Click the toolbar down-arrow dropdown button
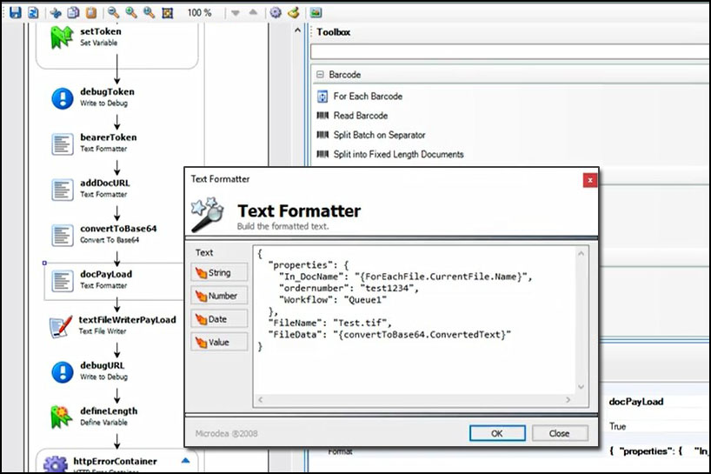The image size is (711, 474). (236, 13)
